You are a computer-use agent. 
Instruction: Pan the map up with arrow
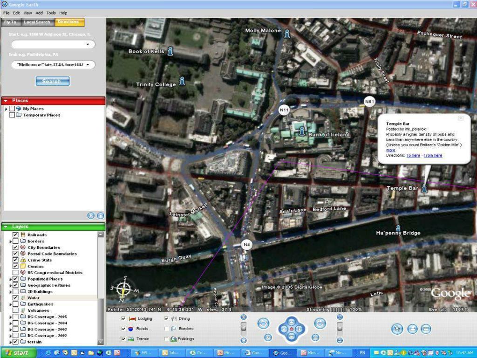click(x=292, y=322)
